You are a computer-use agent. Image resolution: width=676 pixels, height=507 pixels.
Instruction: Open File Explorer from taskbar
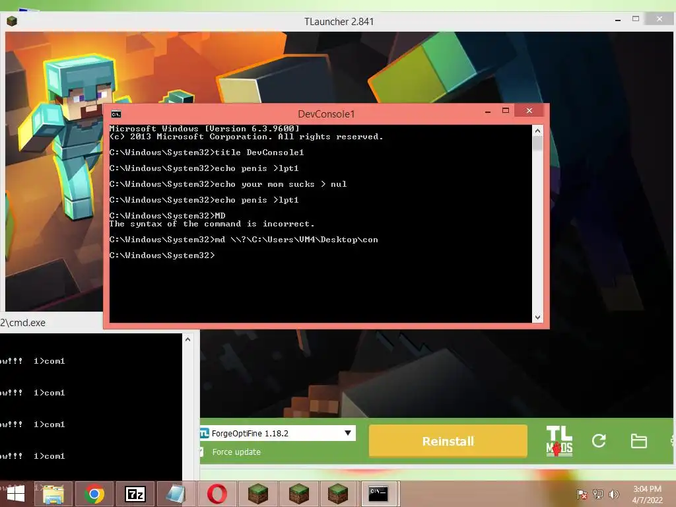[53, 494]
